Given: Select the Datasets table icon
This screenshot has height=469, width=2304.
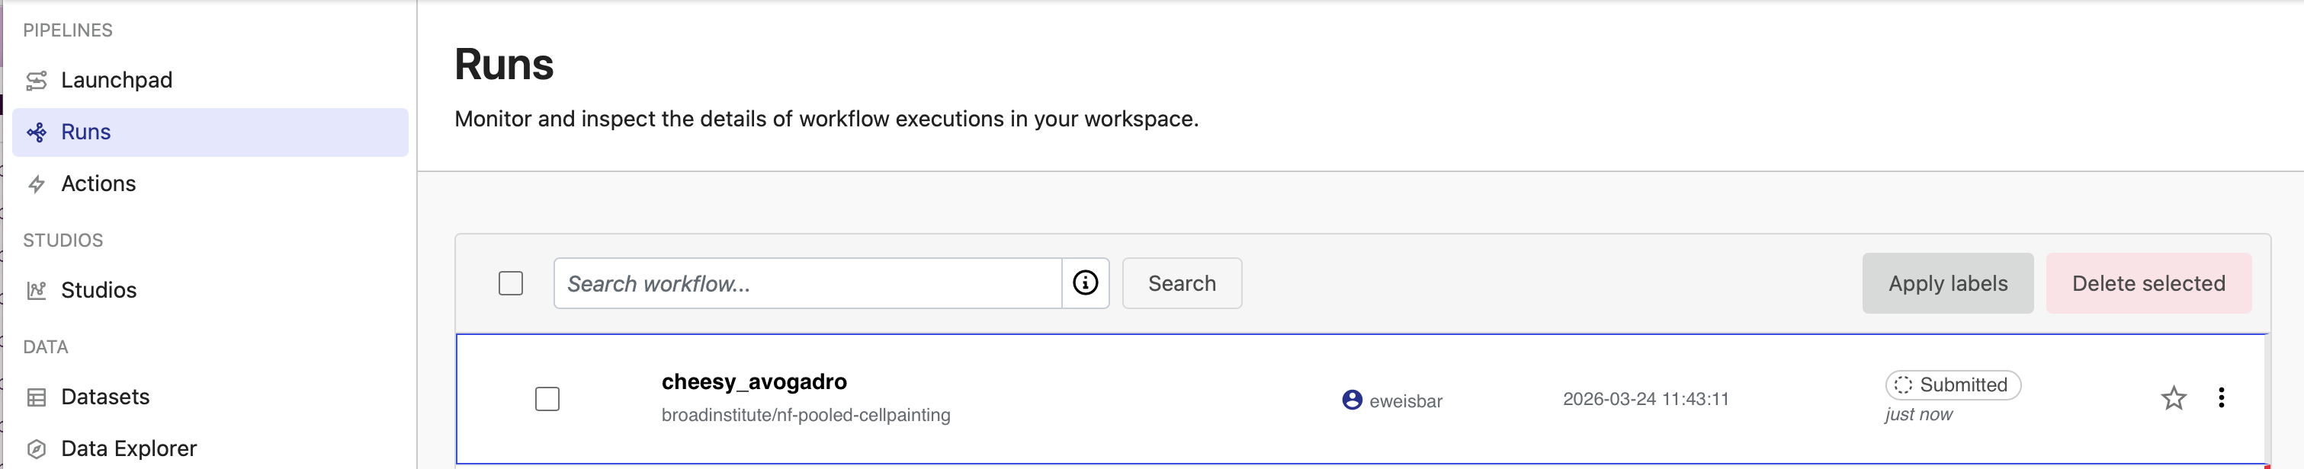Looking at the screenshot, I should [x=36, y=396].
